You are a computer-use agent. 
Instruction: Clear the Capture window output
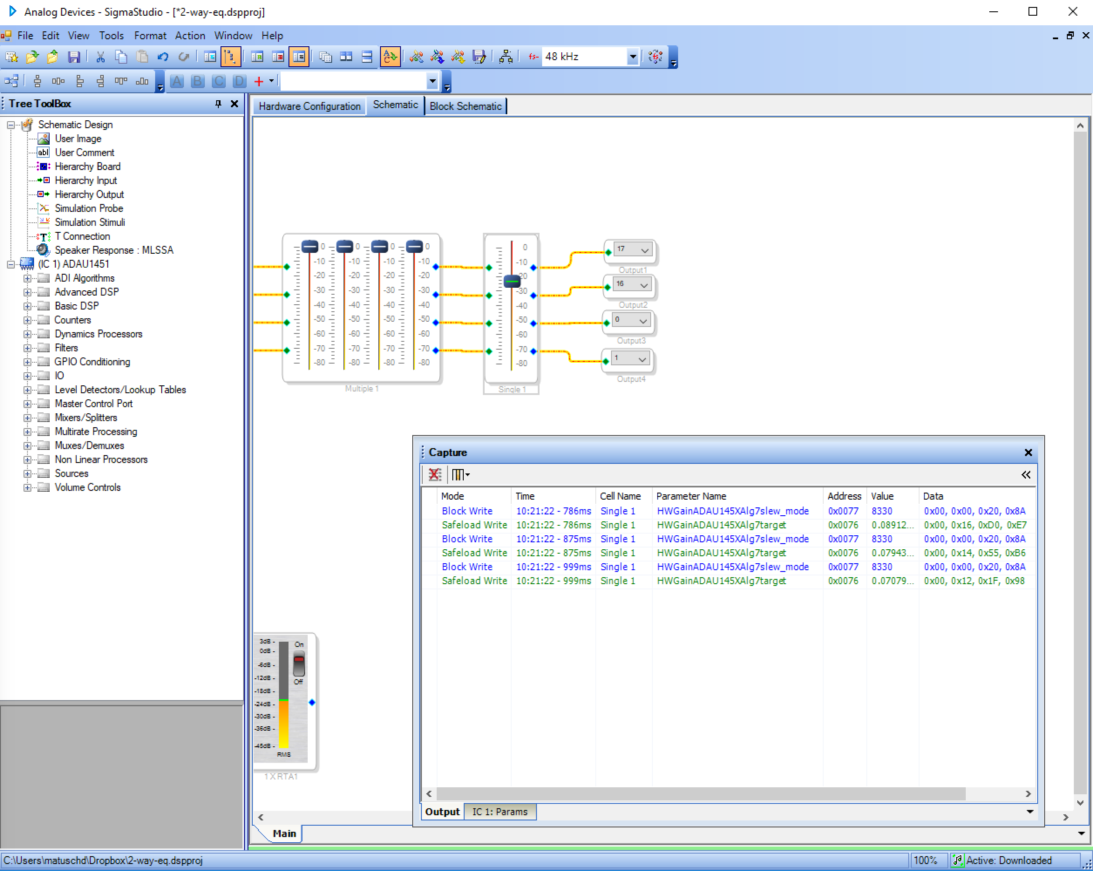pyautogui.click(x=434, y=475)
